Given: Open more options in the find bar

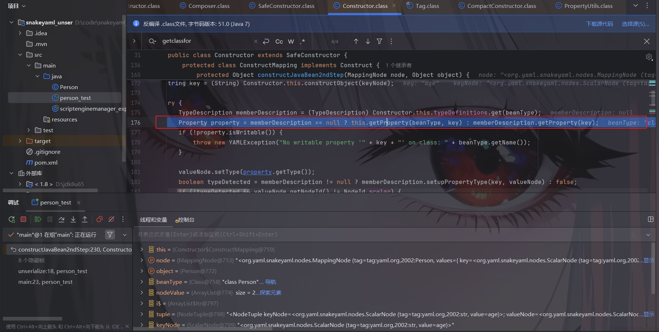Looking at the screenshot, I should (391, 41).
